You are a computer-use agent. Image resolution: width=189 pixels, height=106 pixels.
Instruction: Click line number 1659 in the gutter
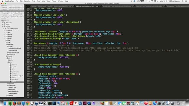29,64
